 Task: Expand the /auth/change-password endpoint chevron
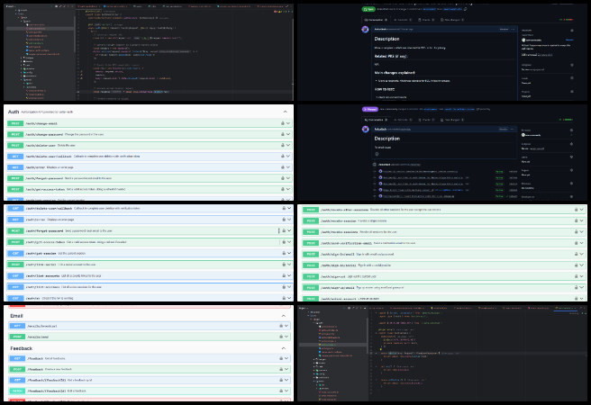(x=288, y=134)
